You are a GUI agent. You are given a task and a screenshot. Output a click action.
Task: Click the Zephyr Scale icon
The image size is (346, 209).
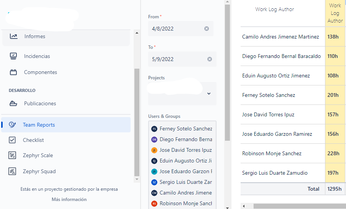[12, 155]
